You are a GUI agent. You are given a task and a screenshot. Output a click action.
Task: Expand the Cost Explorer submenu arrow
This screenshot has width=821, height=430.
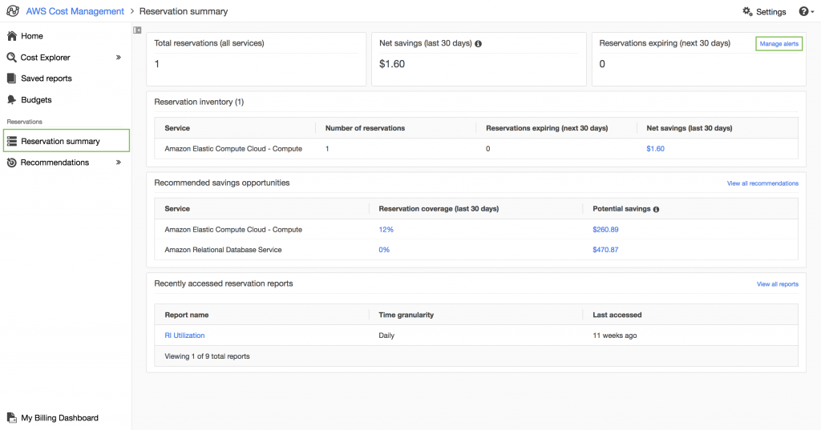pyautogui.click(x=119, y=58)
